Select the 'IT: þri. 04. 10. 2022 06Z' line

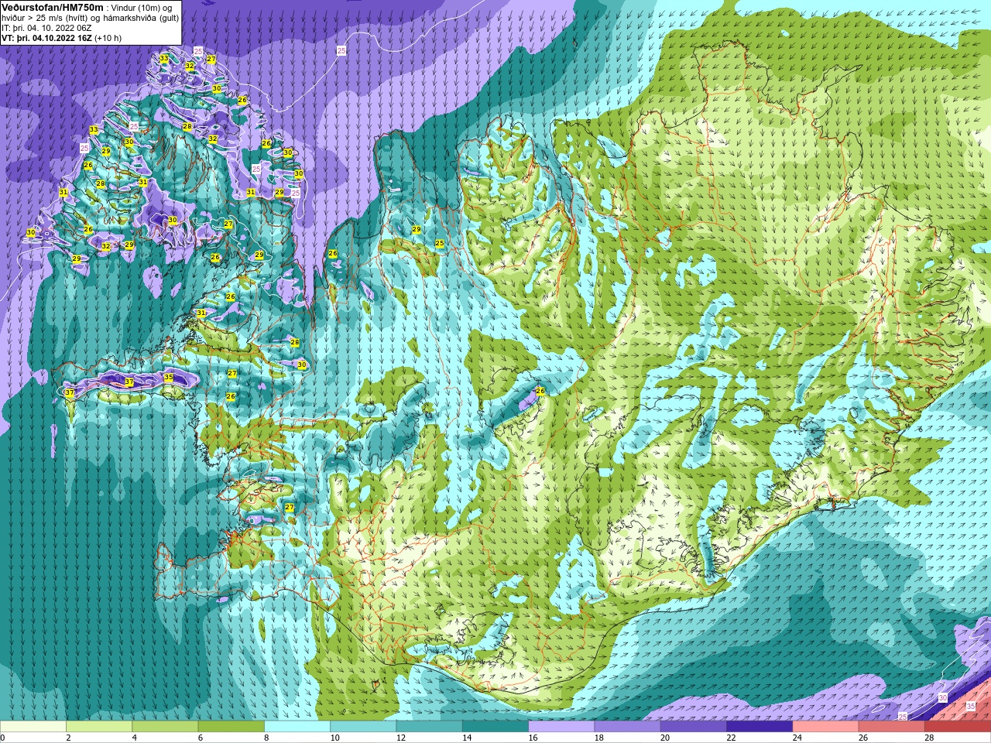point(46,28)
